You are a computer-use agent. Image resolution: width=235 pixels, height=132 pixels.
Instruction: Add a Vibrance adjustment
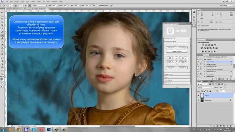coord(215,45)
